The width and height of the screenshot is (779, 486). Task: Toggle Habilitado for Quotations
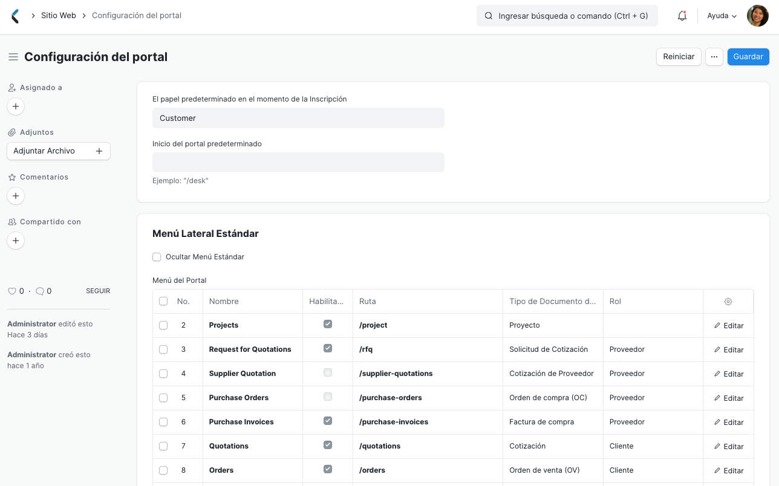click(328, 445)
